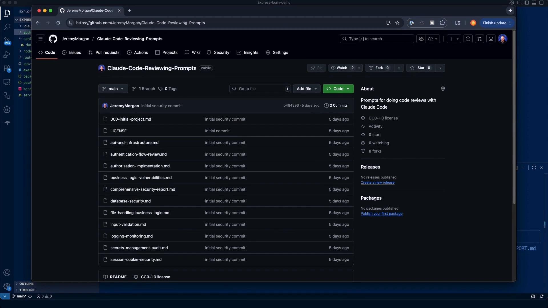Pin the Claude-Code-Reviewing-Prompts repository
The height and width of the screenshot is (308, 548).
[317, 68]
